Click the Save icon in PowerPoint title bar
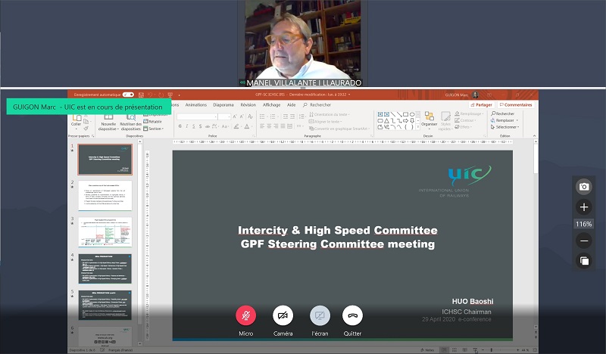The height and width of the screenshot is (354, 606). click(x=141, y=95)
